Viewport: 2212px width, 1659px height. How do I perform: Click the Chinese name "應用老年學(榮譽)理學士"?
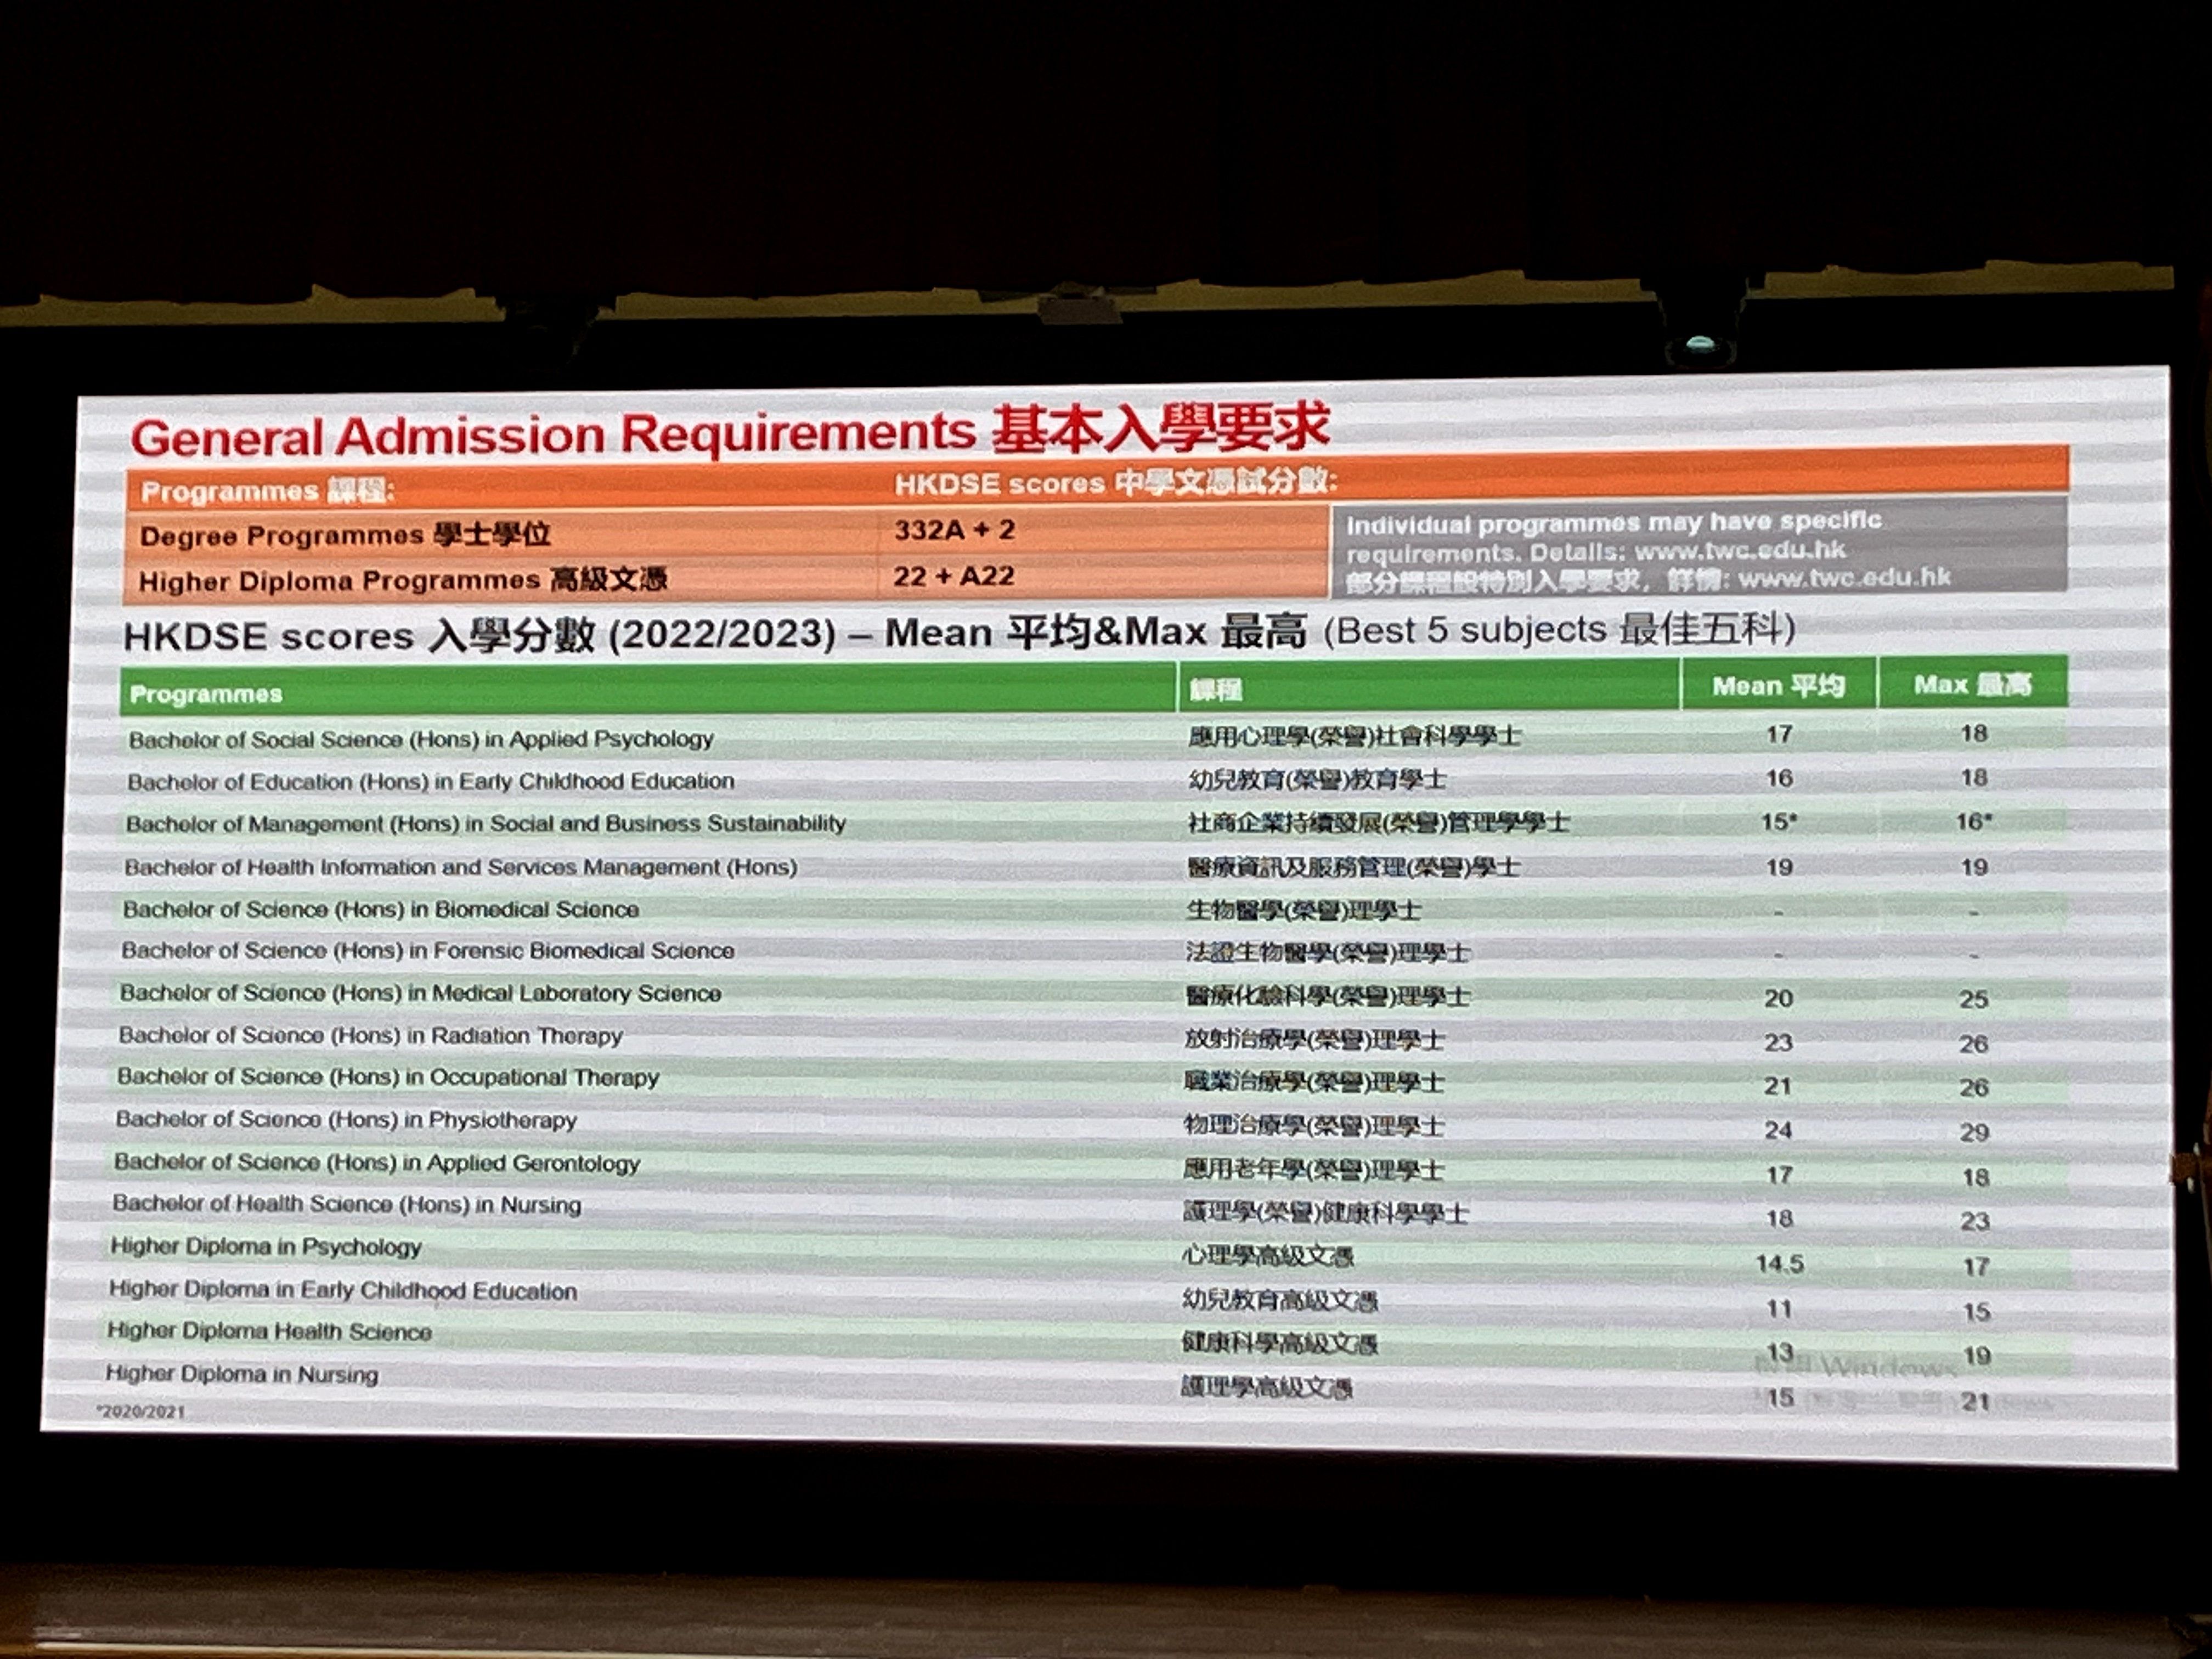[1313, 1169]
